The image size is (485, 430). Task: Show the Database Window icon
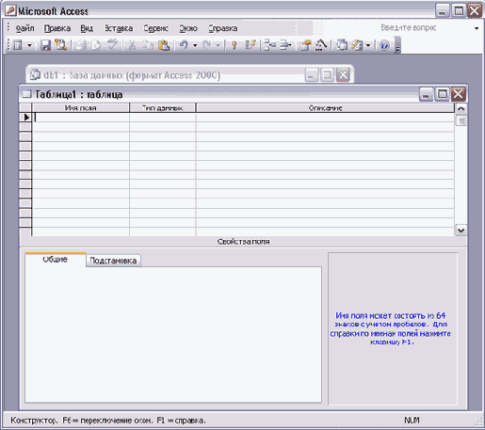342,45
